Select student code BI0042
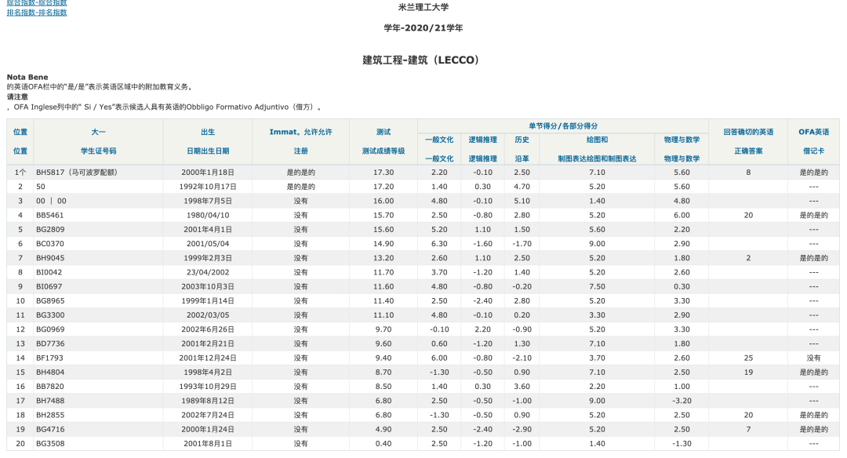This screenshot has height=458, width=847. (x=49, y=272)
